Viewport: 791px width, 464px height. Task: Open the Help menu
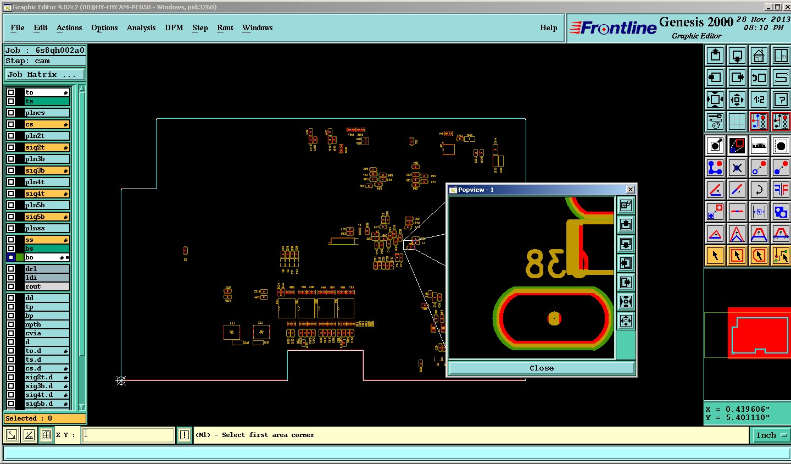pos(549,27)
